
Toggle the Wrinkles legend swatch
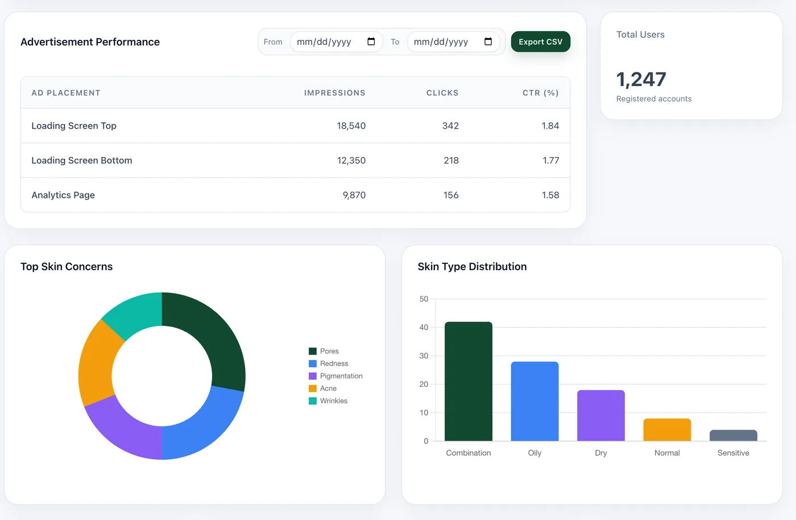[x=313, y=401]
